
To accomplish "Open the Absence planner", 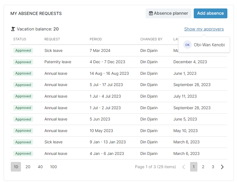I will 168,13.
